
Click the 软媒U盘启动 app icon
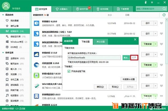pyautogui.click(x=36, y=75)
